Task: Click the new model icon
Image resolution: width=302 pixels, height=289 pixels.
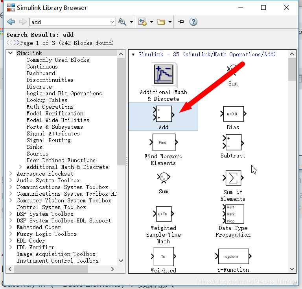Action: coord(142,22)
